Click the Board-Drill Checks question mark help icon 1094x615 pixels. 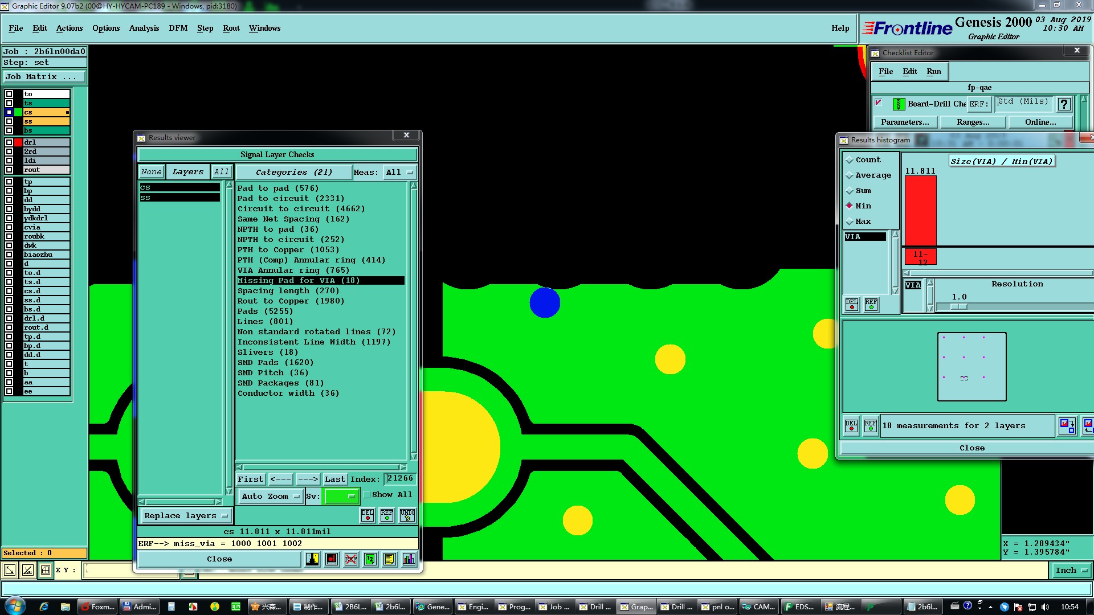click(x=1063, y=104)
